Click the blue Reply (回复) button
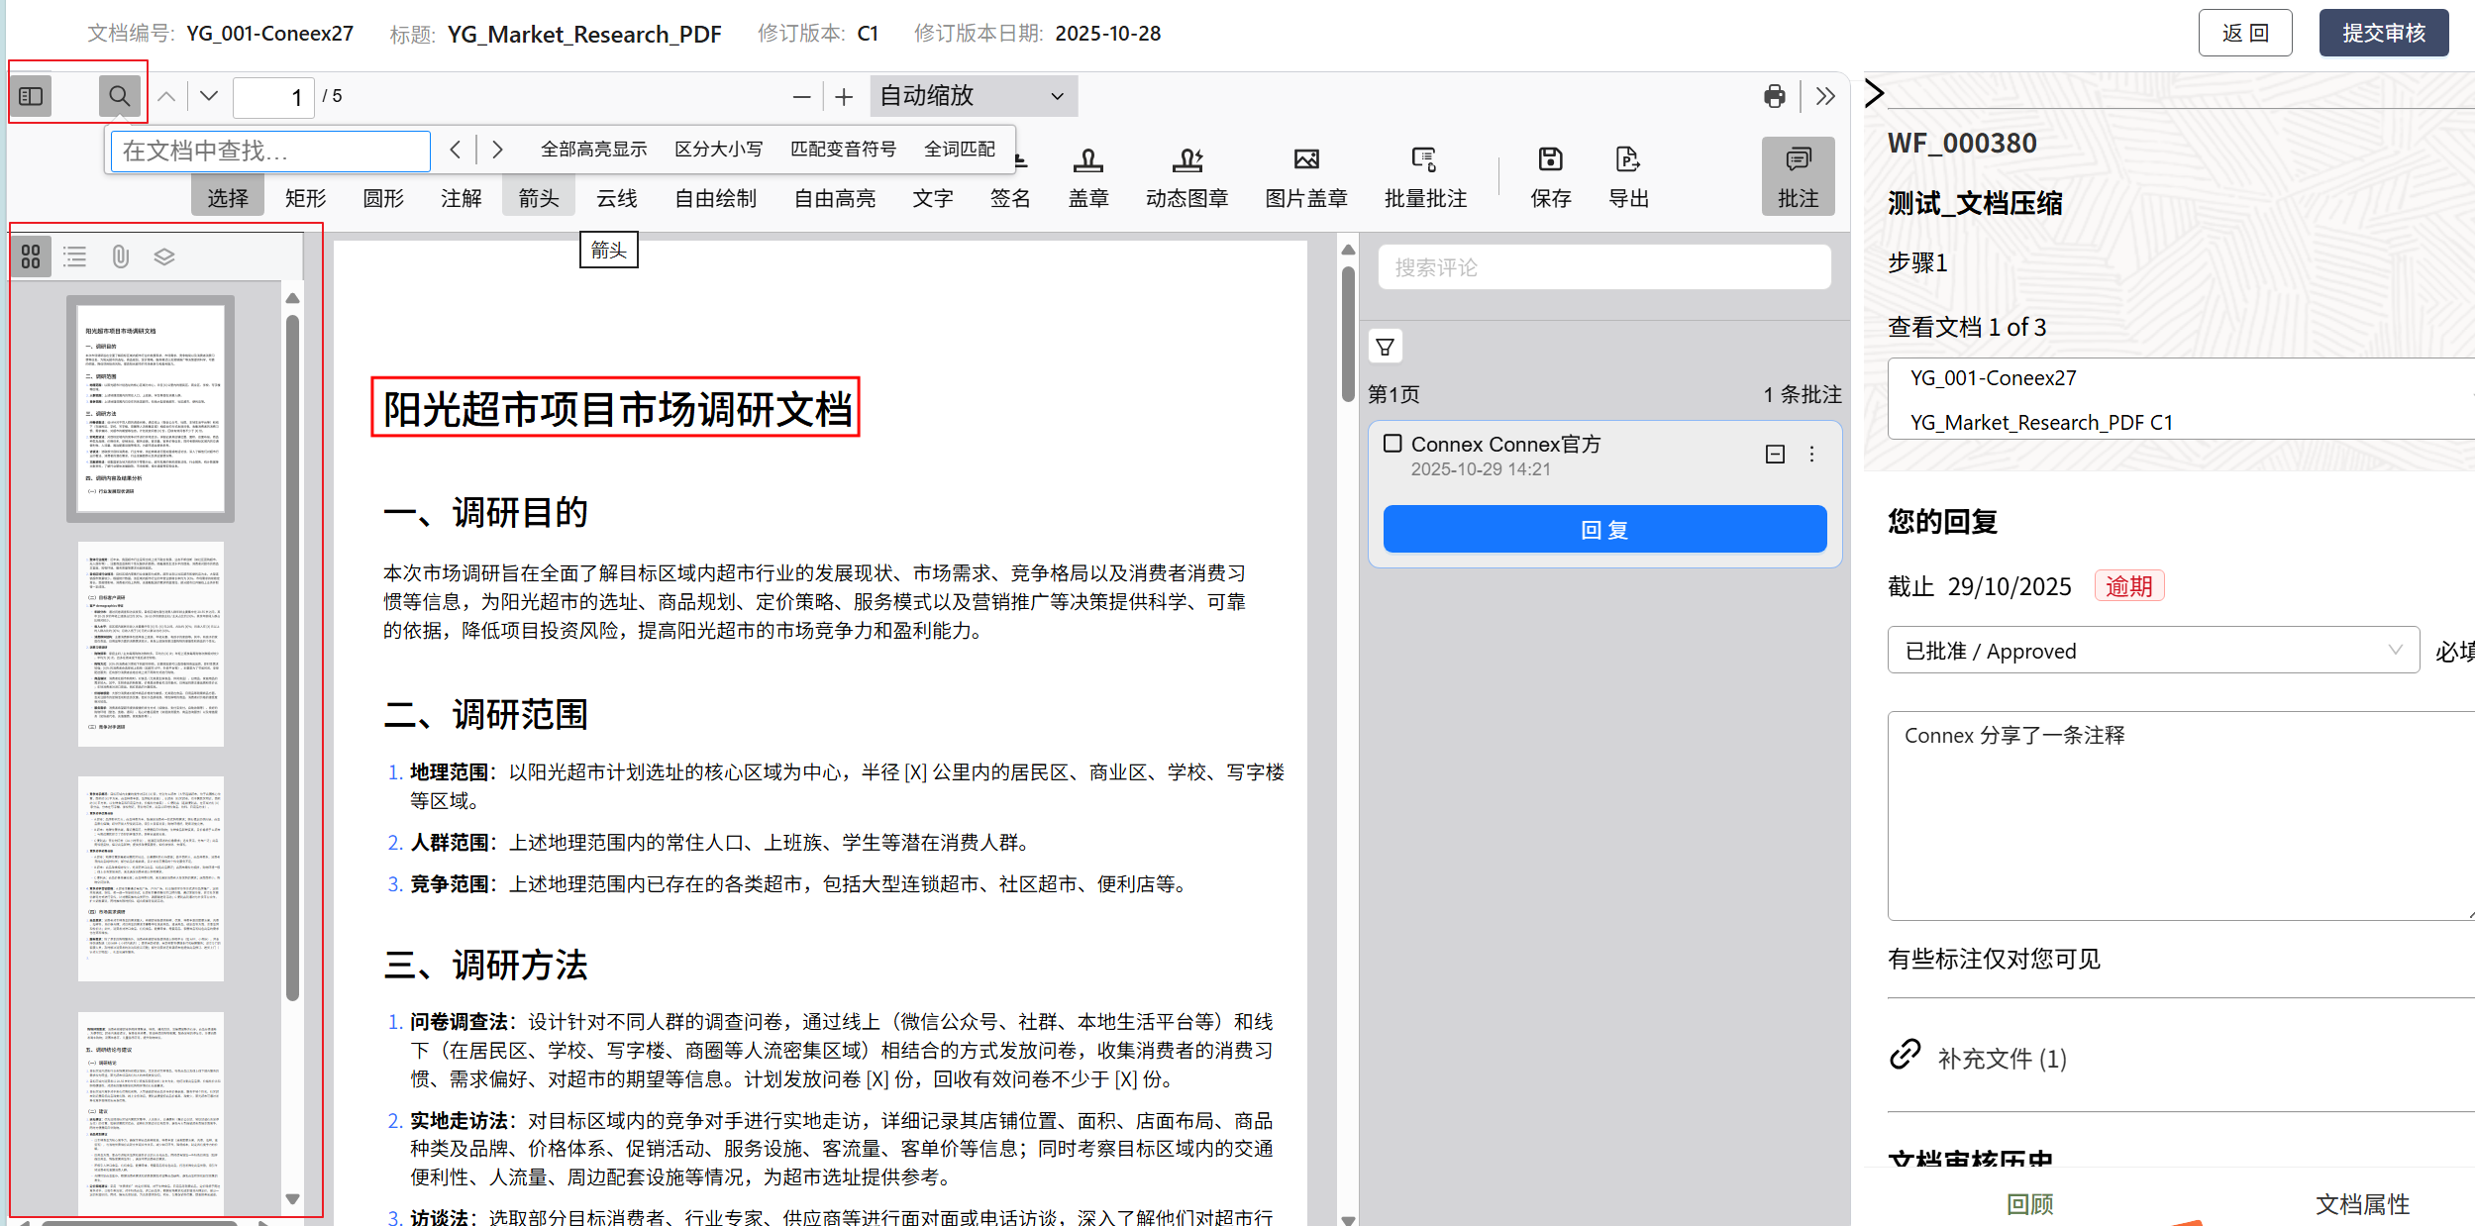This screenshot has width=2475, height=1226. click(x=1603, y=530)
